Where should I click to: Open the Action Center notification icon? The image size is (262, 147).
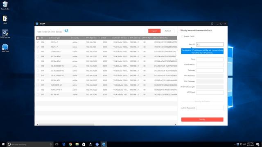tap(257, 144)
